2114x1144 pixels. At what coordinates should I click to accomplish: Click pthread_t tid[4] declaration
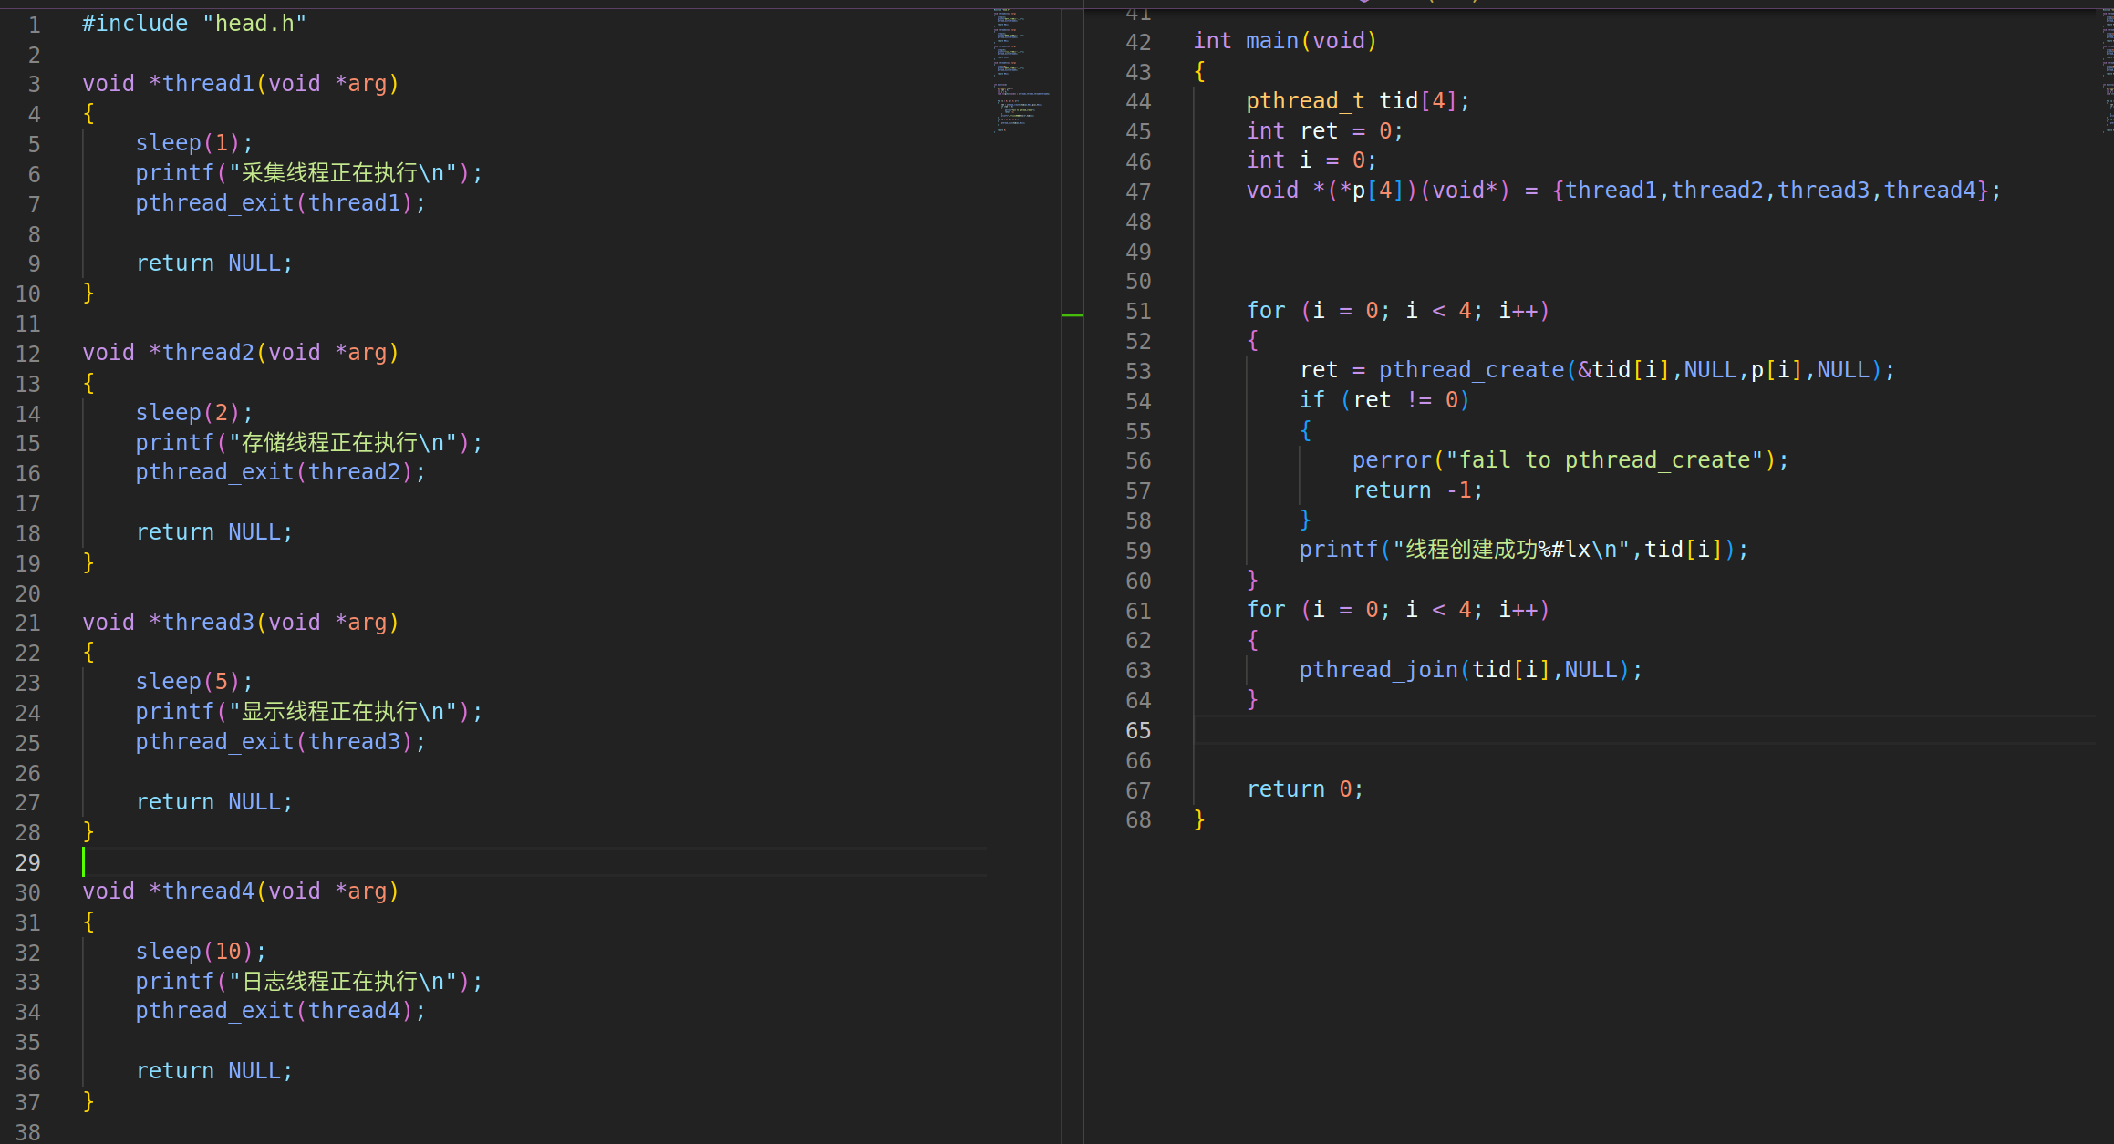[x=1357, y=101]
